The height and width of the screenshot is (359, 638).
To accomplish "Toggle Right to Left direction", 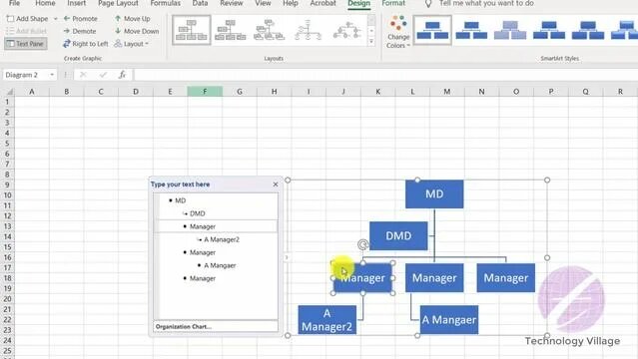I will point(86,44).
